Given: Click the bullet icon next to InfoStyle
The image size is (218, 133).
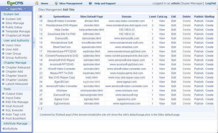Looking at the screenshot, I should (4, 129).
